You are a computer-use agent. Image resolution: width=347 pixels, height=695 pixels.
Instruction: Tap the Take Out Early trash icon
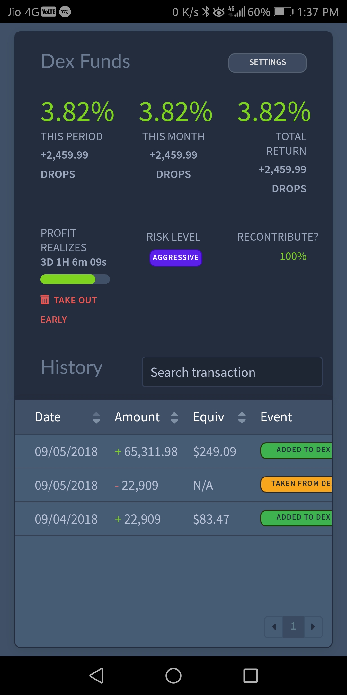(45, 300)
